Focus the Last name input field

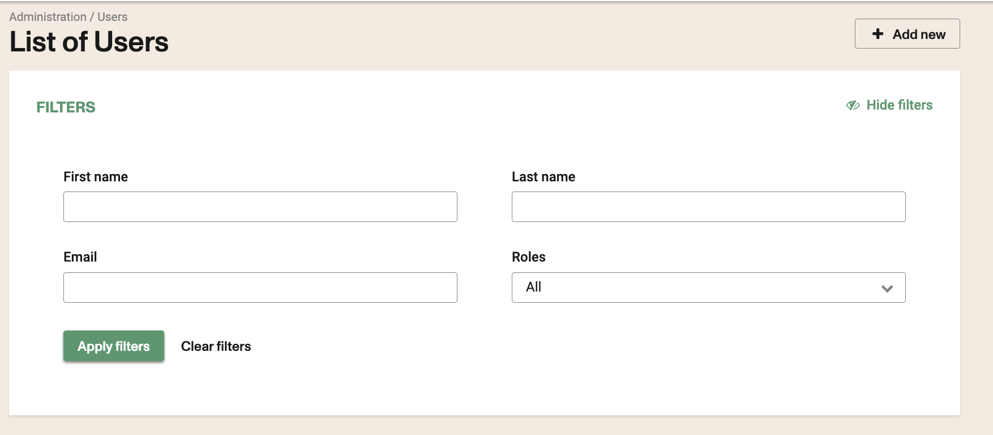tap(708, 207)
